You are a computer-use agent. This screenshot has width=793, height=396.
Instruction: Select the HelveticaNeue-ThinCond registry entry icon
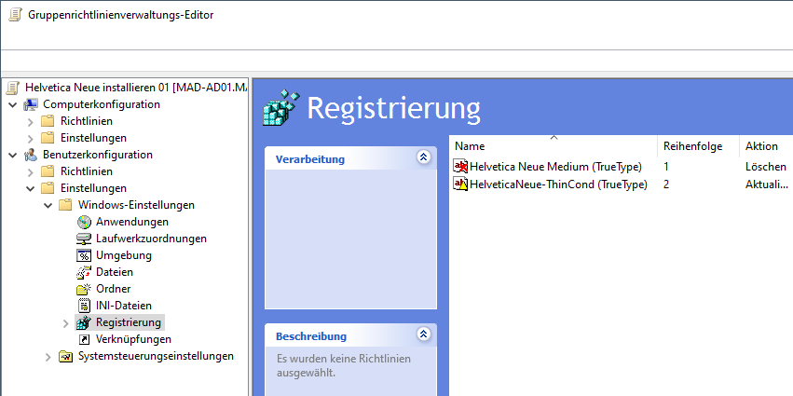460,184
